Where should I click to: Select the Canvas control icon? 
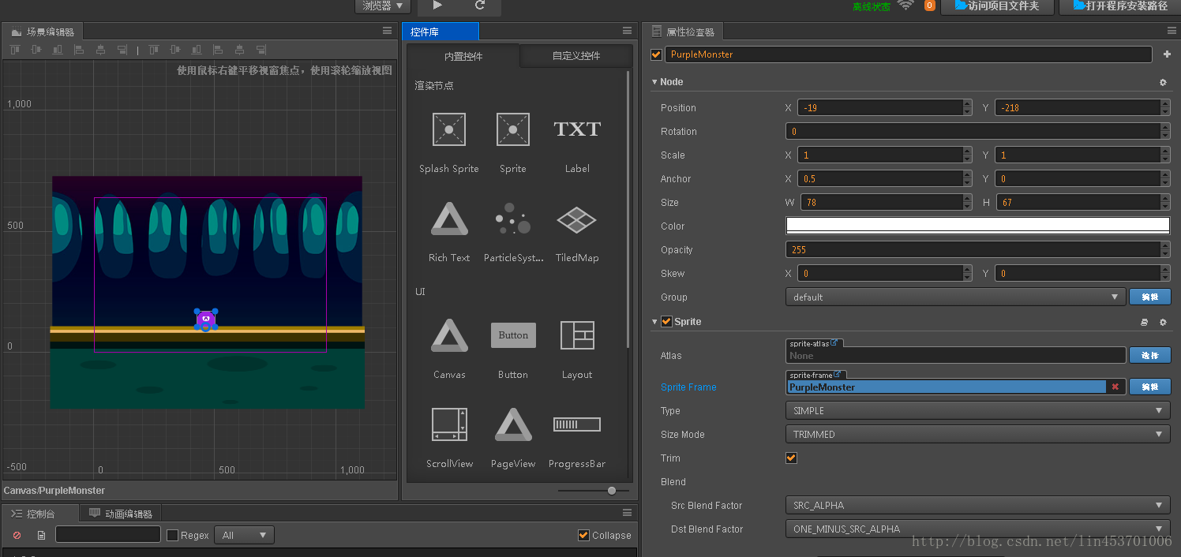[x=449, y=335]
